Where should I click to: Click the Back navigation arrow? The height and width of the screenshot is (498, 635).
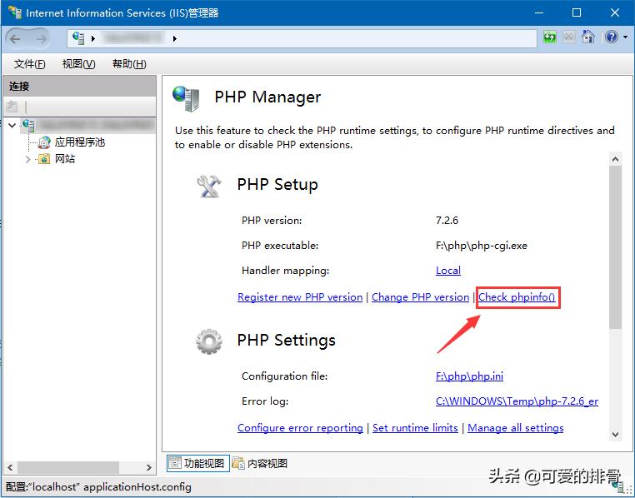tap(15, 39)
